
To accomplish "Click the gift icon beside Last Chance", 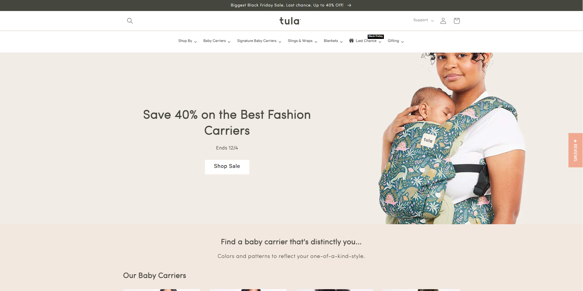I will click(x=351, y=40).
